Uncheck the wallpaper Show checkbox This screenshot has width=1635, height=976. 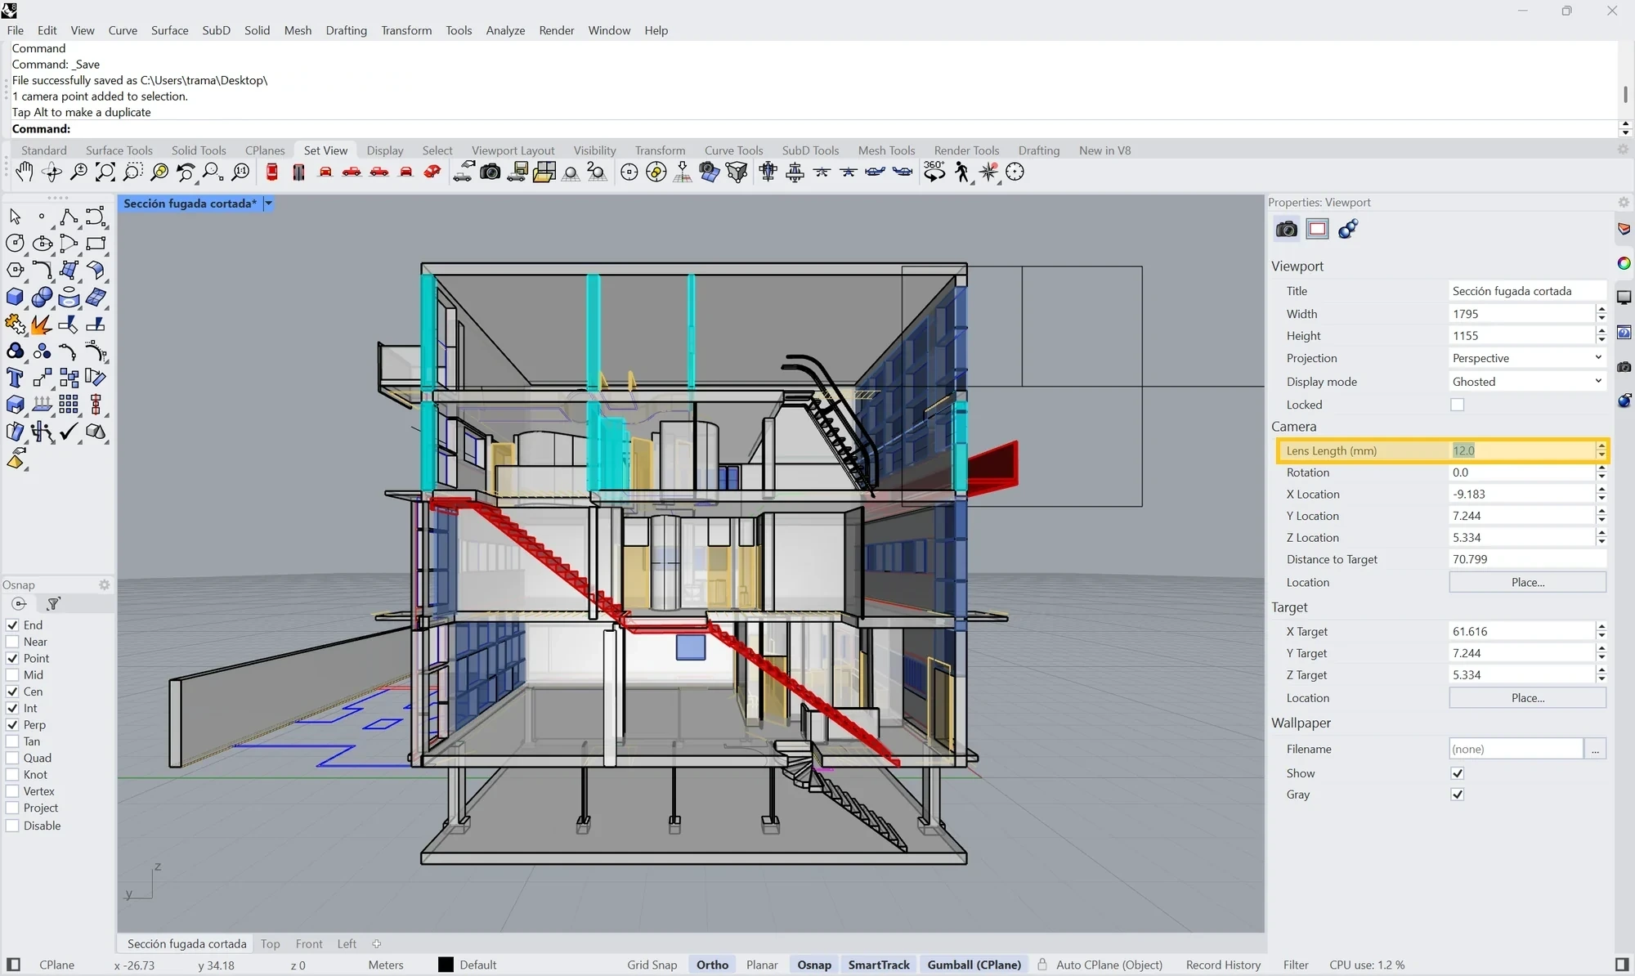point(1457,773)
